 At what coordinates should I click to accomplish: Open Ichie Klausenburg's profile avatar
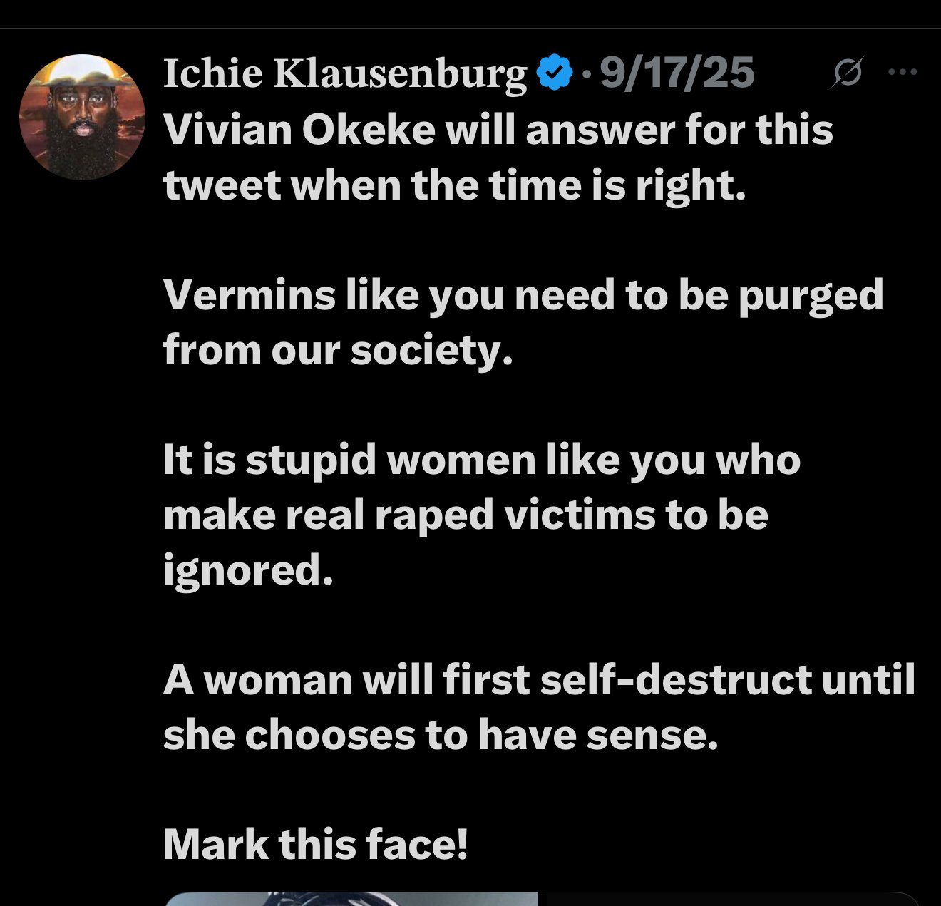82,117
